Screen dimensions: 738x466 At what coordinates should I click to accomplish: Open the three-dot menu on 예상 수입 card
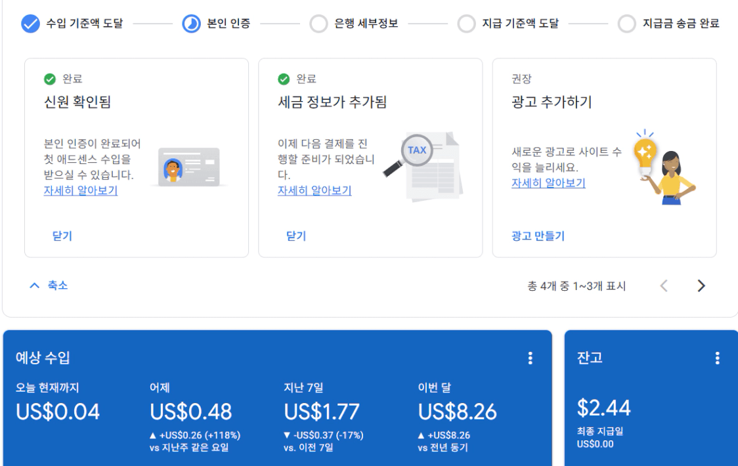click(x=531, y=358)
